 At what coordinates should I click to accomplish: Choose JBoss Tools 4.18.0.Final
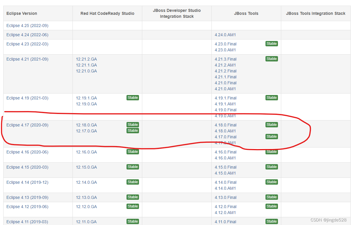tap(226, 125)
